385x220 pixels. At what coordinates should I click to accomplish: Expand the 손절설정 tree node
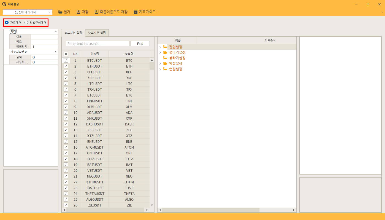click(160, 69)
